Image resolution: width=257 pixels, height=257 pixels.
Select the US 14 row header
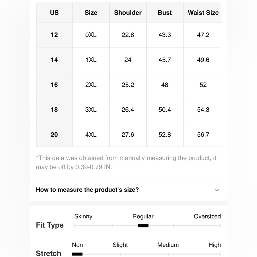(x=54, y=60)
